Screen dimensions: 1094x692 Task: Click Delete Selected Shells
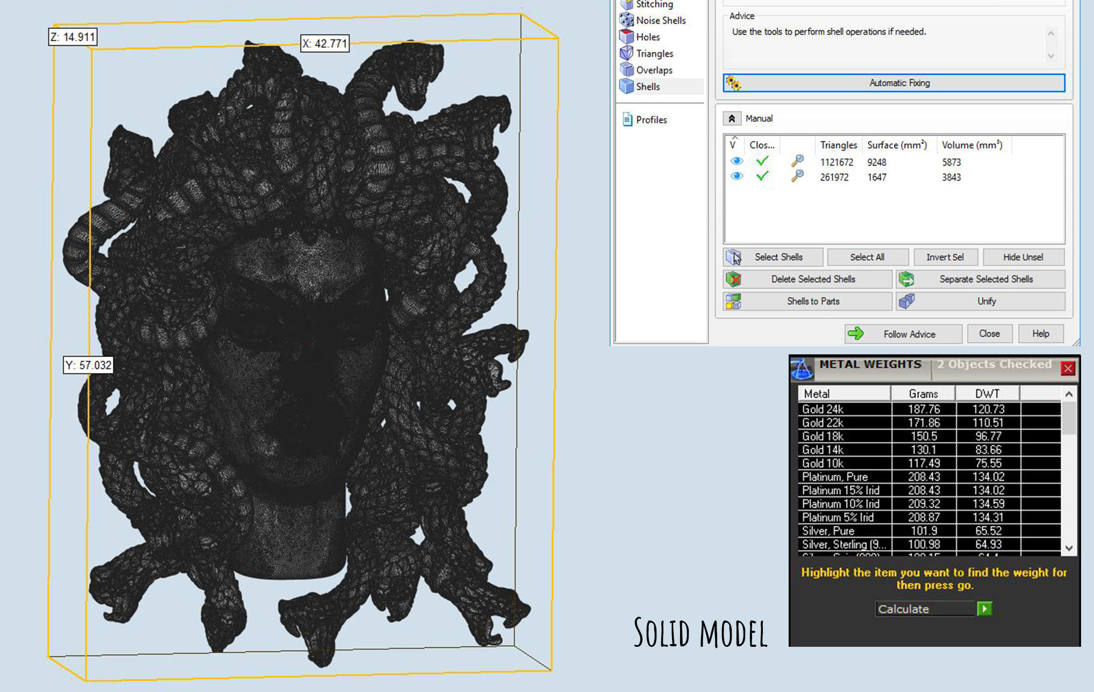[807, 279]
